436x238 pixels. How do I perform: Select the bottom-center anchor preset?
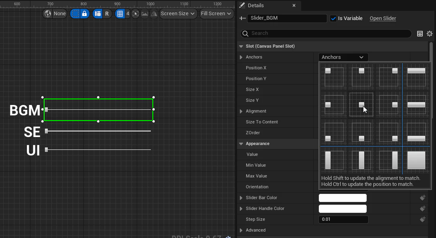click(x=361, y=132)
